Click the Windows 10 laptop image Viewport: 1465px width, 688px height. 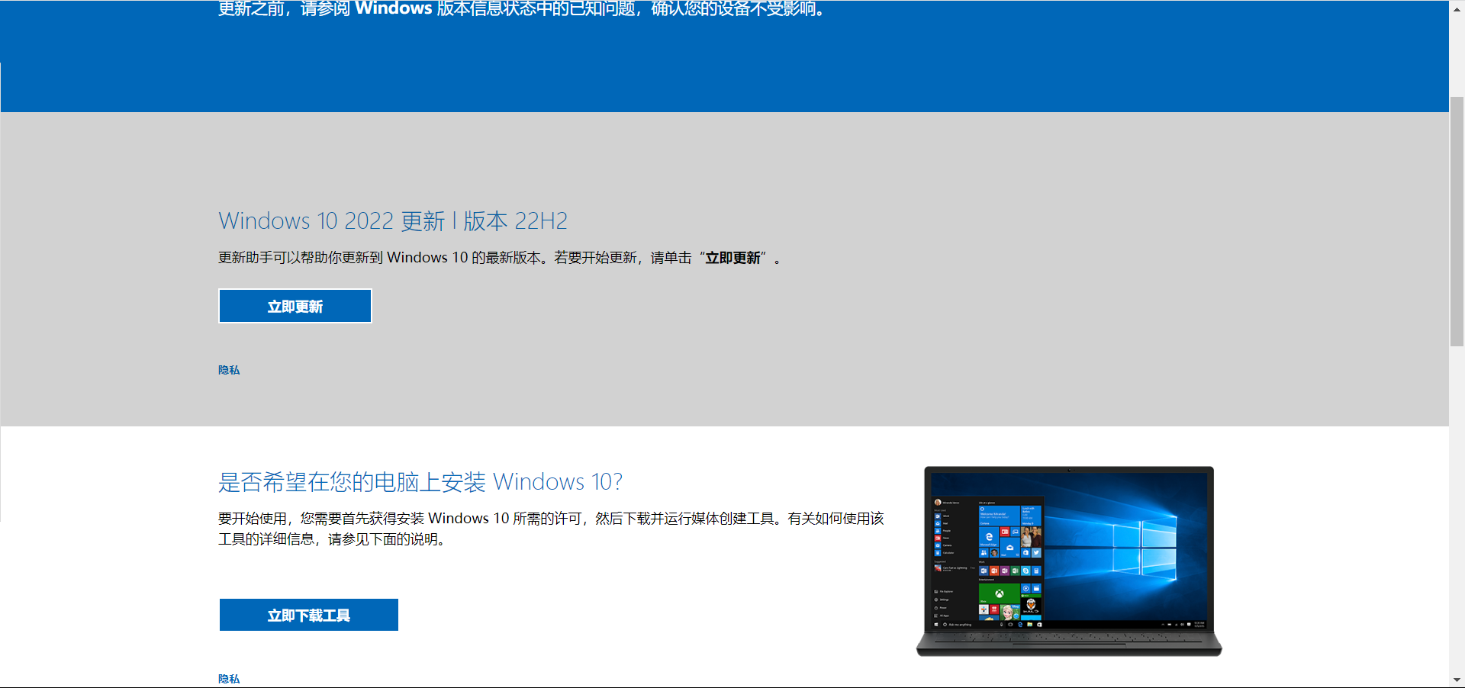click(x=1069, y=561)
